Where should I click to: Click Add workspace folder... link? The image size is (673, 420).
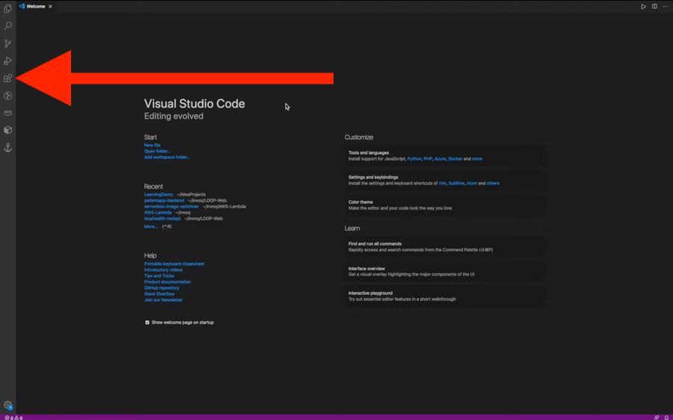coord(167,157)
